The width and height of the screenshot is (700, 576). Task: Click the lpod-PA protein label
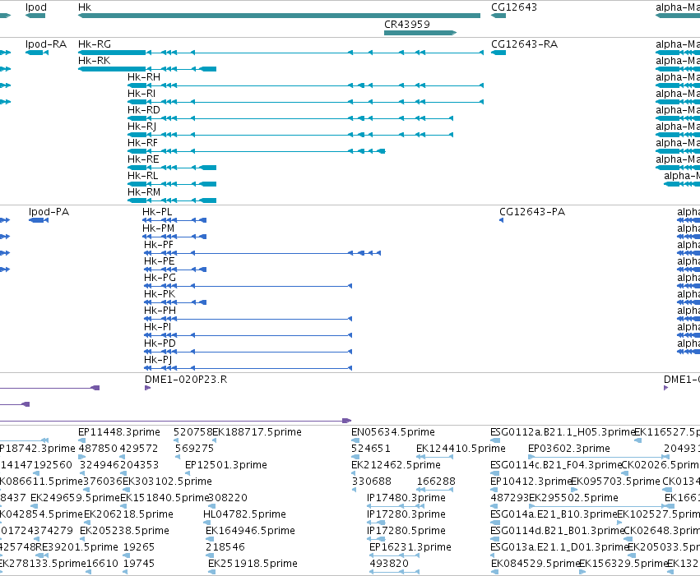tap(49, 212)
